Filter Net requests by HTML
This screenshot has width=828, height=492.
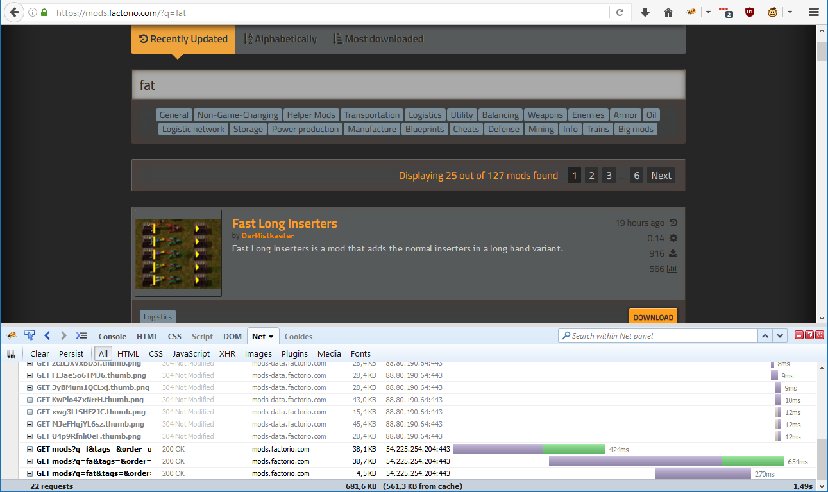(x=128, y=353)
